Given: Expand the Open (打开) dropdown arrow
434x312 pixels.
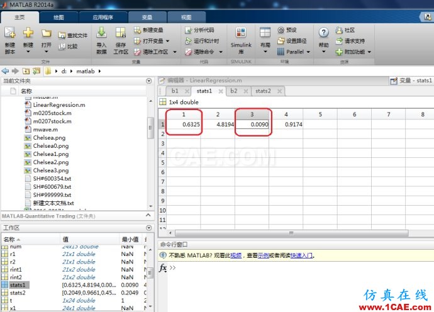Looking at the screenshot, I should 46,52.
